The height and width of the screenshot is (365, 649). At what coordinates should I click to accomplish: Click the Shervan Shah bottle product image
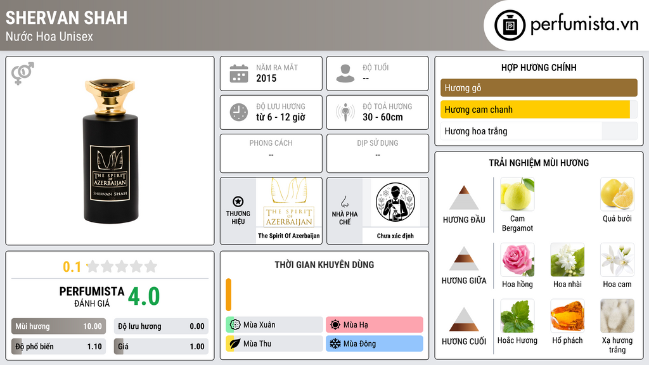click(110, 151)
